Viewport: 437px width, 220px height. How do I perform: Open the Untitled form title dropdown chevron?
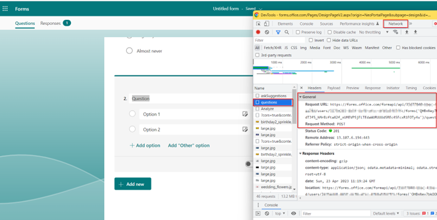pyautogui.click(x=260, y=9)
